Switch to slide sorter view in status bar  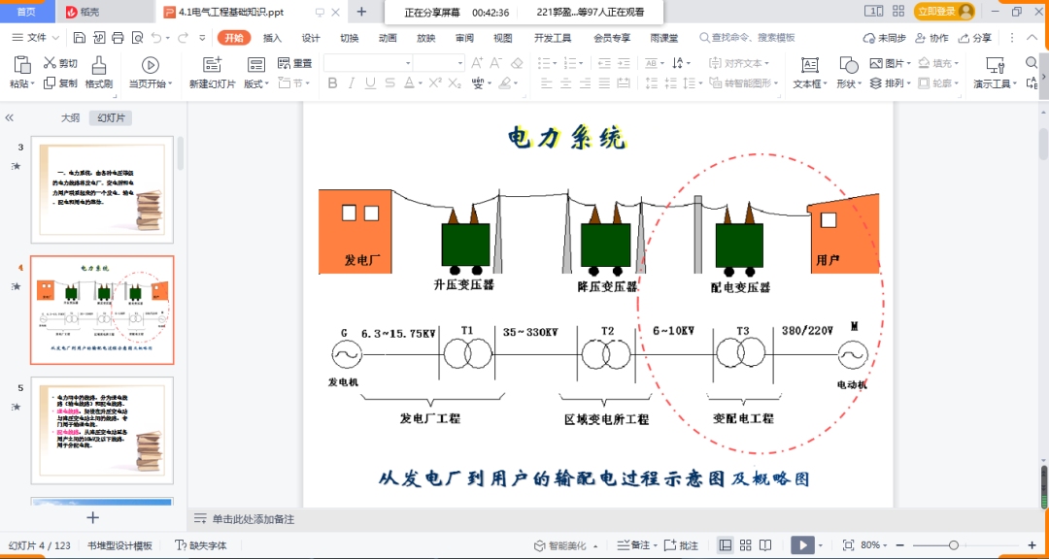click(x=746, y=545)
